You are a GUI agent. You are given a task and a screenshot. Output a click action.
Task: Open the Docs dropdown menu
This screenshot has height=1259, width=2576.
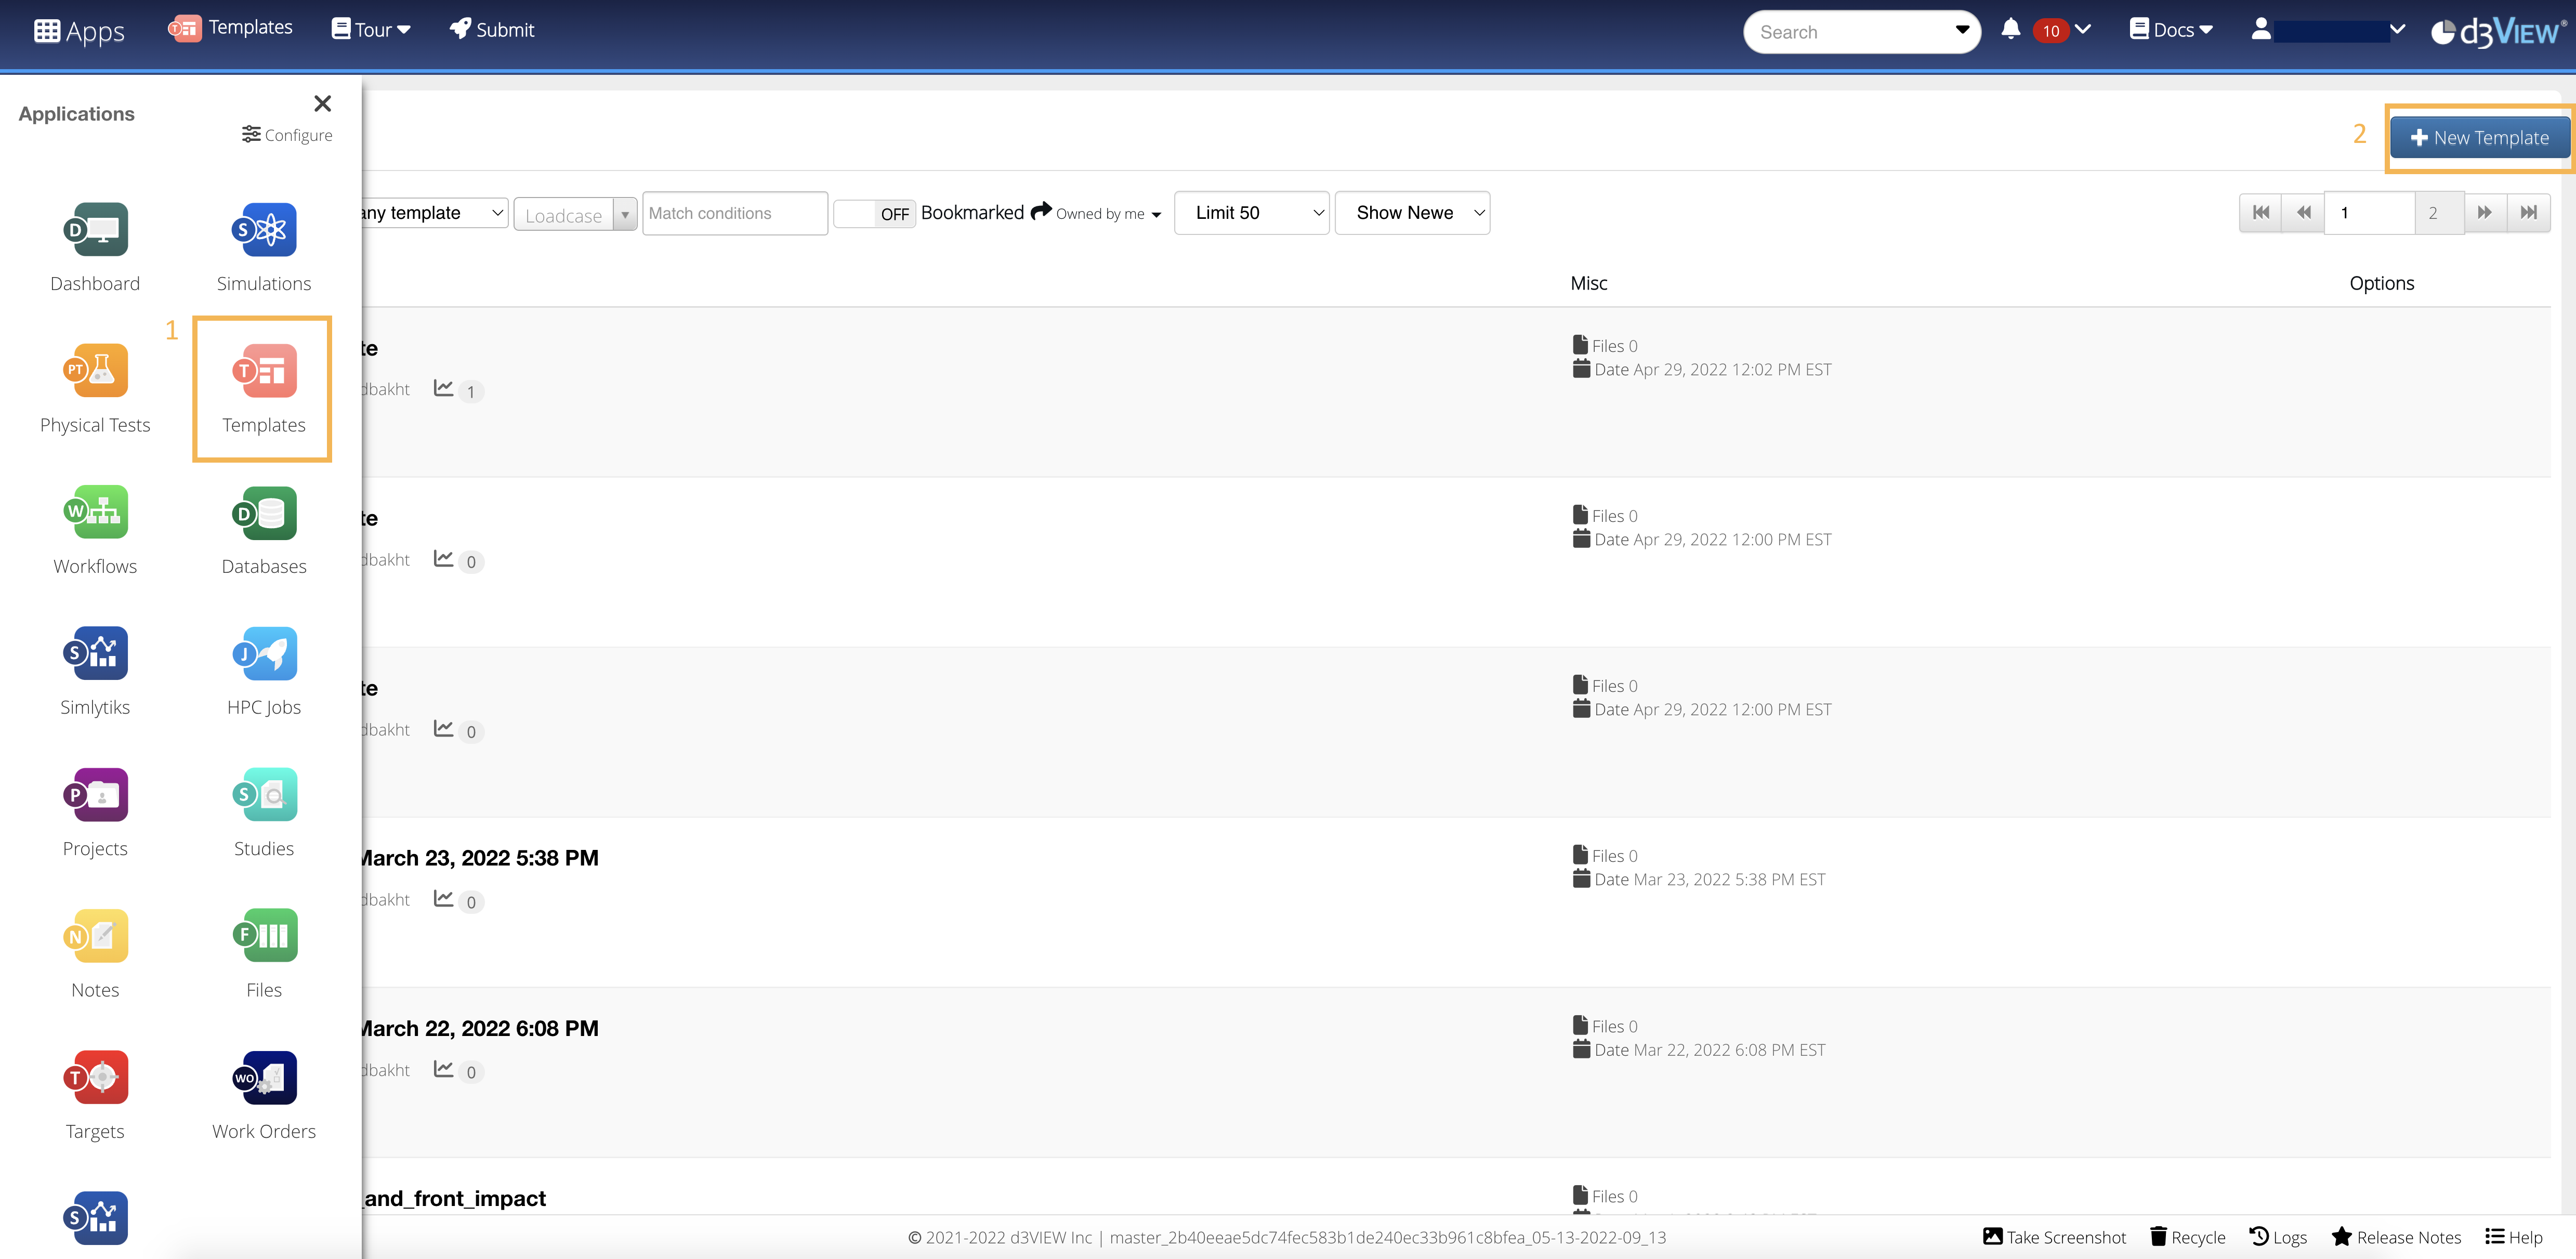[2171, 30]
